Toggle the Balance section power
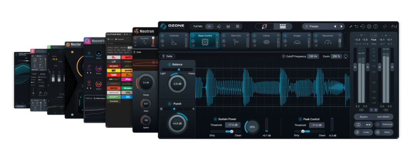 tap(169, 64)
